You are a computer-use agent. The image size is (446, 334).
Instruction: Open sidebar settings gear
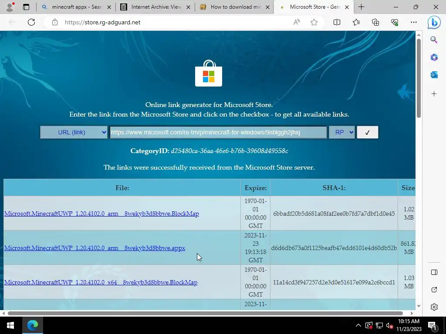click(434, 307)
